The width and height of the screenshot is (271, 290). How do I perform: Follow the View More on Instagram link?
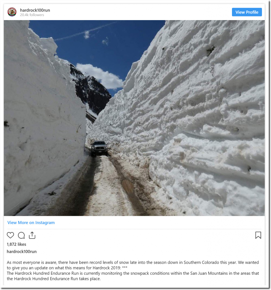(31, 223)
